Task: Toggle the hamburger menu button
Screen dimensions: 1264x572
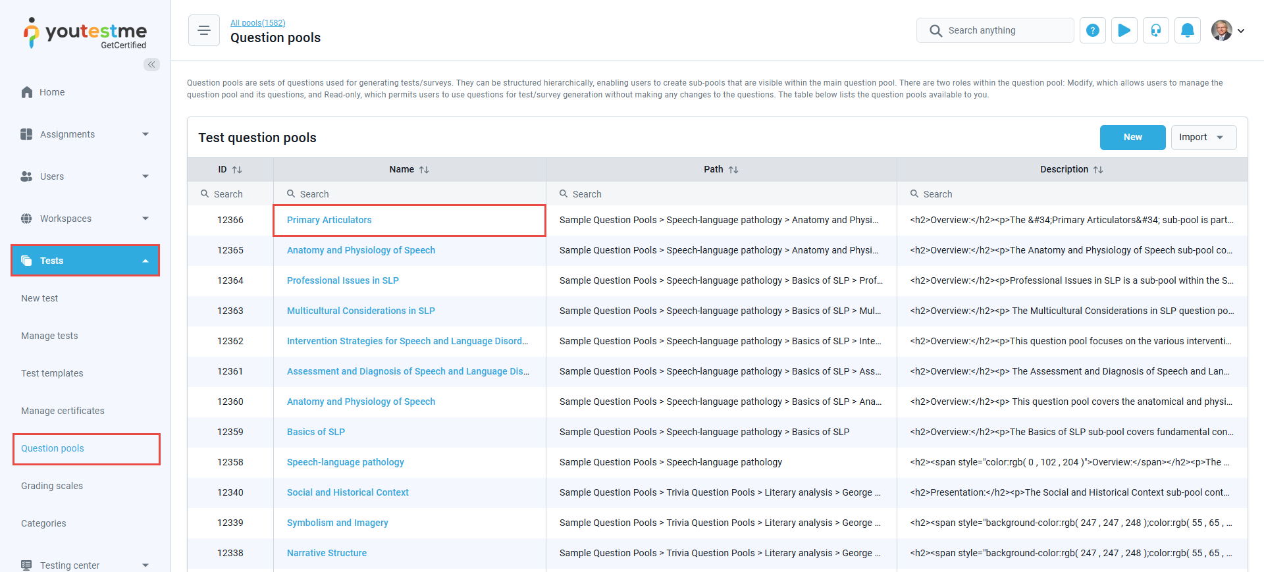Action: (204, 30)
